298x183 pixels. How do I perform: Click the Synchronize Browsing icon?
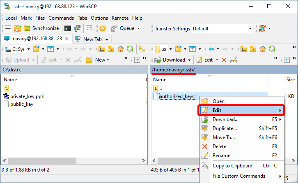(x=17, y=28)
